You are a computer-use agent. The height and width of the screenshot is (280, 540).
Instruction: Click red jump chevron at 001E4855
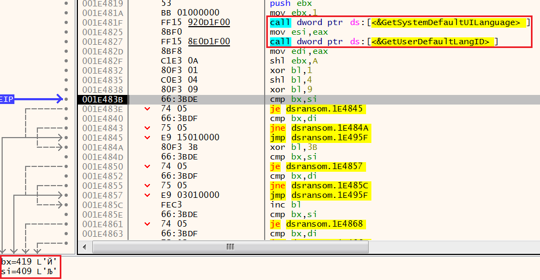(x=148, y=186)
